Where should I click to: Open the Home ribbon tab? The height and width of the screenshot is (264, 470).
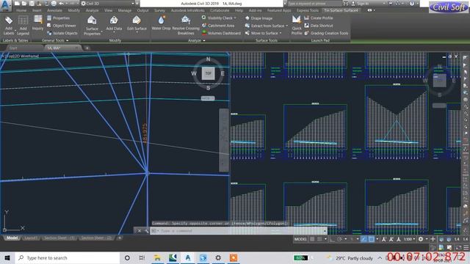point(21,10)
